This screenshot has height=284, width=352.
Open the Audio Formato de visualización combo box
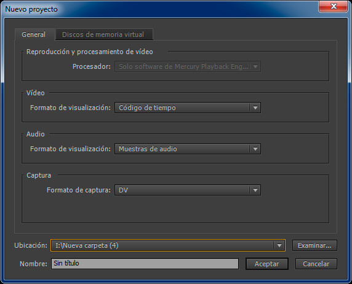click(x=188, y=149)
